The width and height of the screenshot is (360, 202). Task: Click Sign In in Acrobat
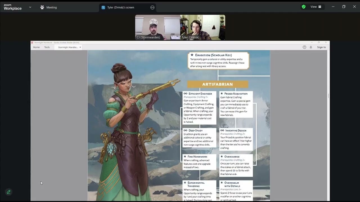pyautogui.click(x=321, y=47)
